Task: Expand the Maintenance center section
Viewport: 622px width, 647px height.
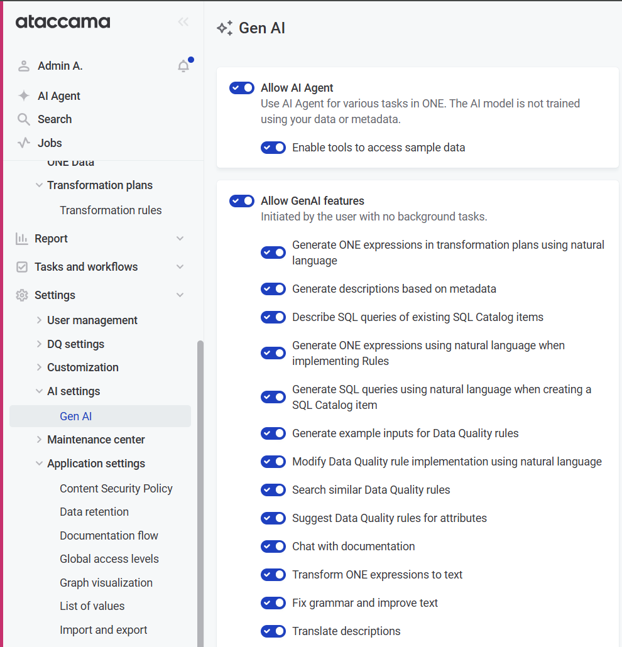Action: pos(39,440)
